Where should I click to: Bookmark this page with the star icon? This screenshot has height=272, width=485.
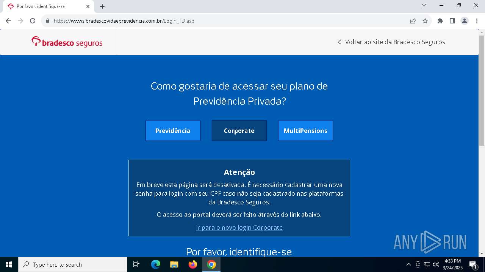[425, 21]
